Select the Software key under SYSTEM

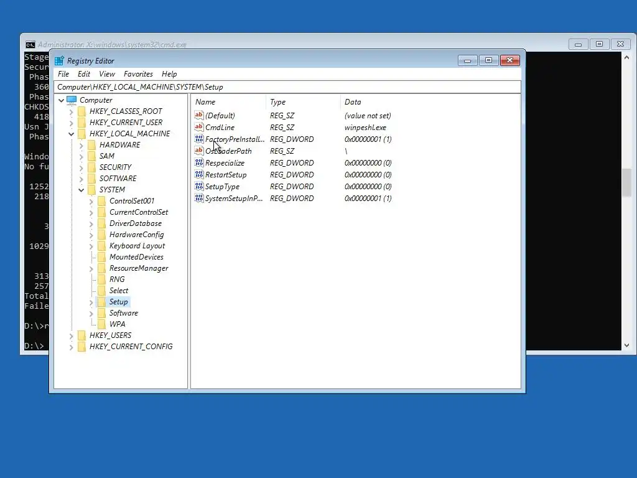124,313
